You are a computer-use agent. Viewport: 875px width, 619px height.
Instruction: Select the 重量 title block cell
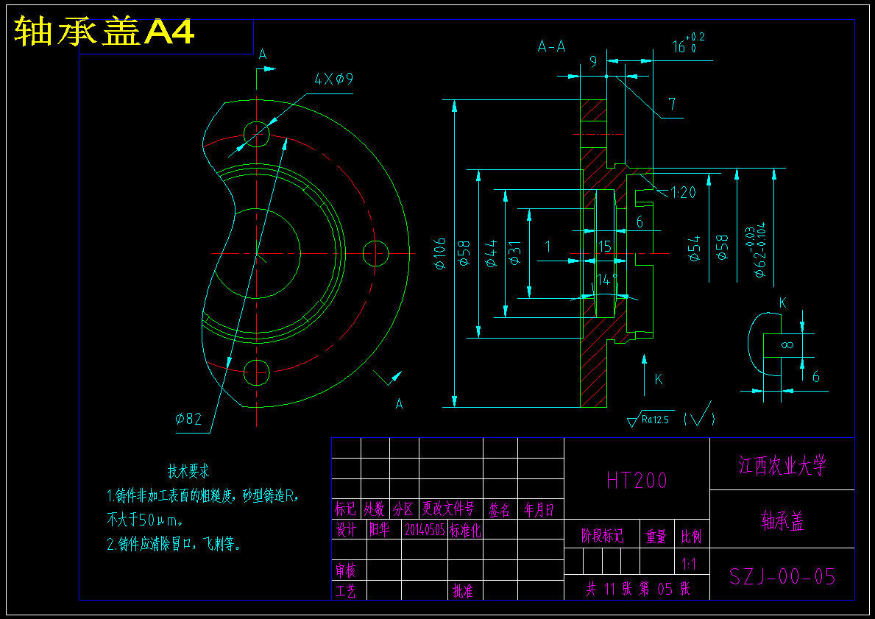pos(656,537)
